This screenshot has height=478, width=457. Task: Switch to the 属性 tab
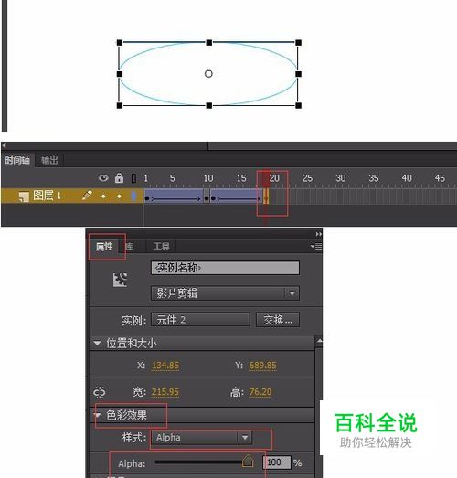click(x=104, y=247)
